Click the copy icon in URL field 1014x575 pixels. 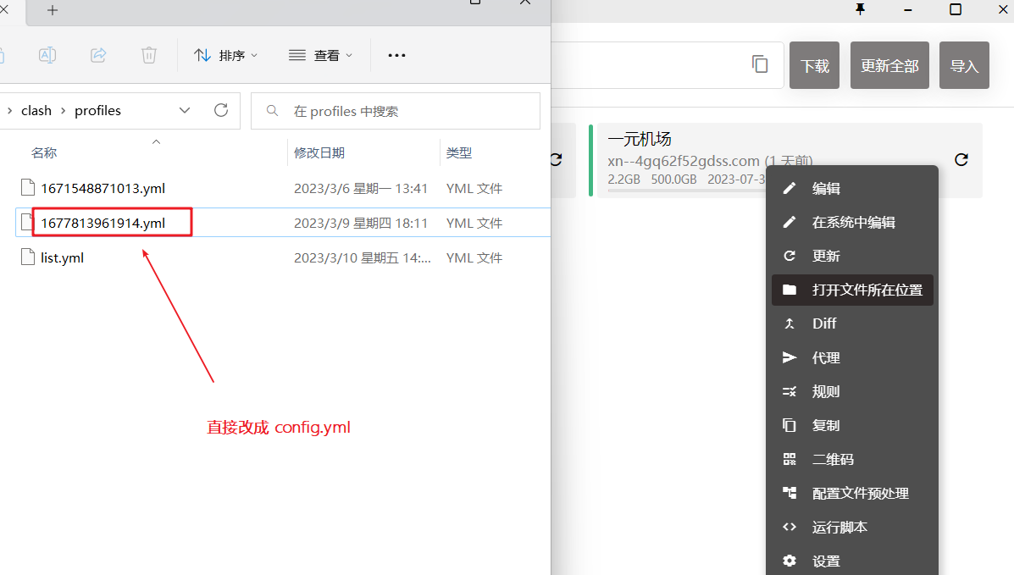pyautogui.click(x=760, y=64)
